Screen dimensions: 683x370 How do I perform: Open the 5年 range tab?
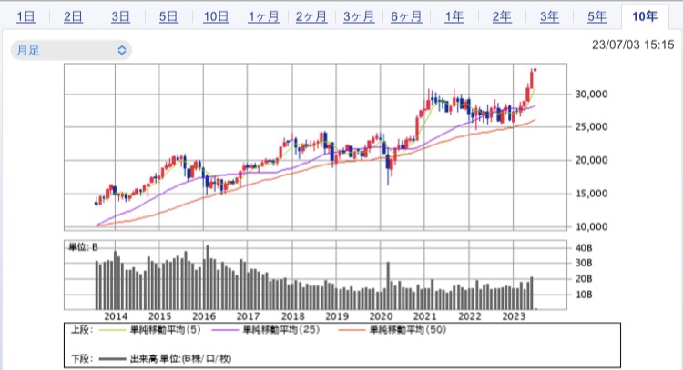596,16
